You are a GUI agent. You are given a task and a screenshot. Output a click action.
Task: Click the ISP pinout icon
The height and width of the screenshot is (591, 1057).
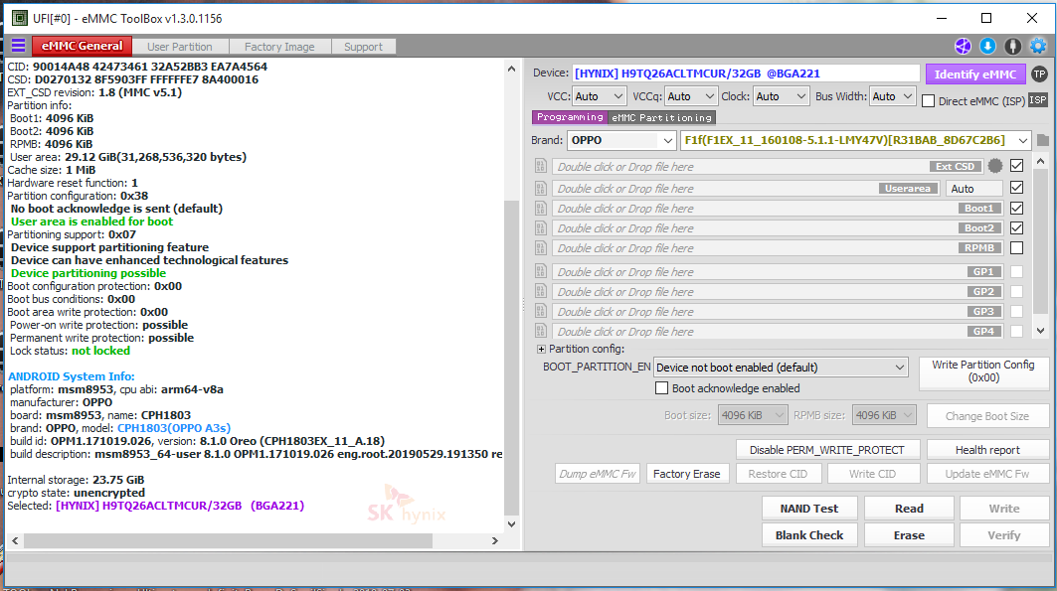coord(1038,100)
